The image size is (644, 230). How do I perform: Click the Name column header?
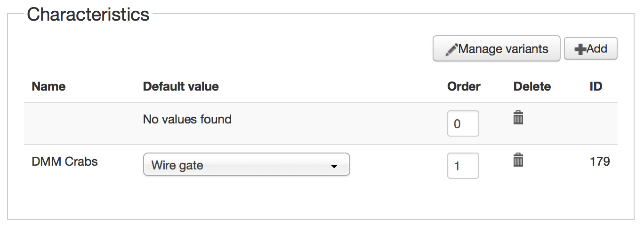click(x=48, y=86)
